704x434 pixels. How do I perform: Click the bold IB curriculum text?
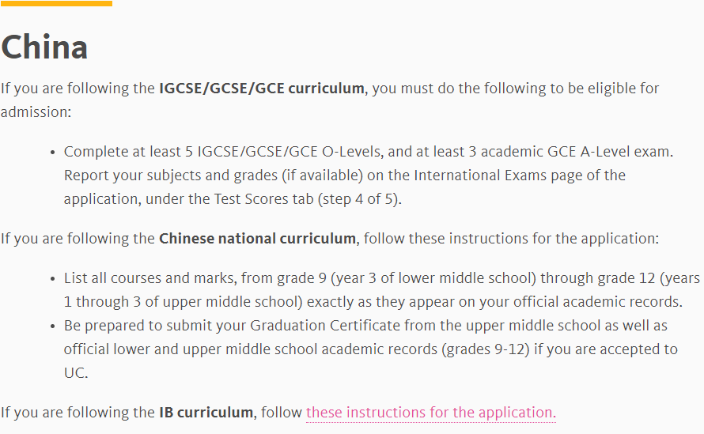206,412
